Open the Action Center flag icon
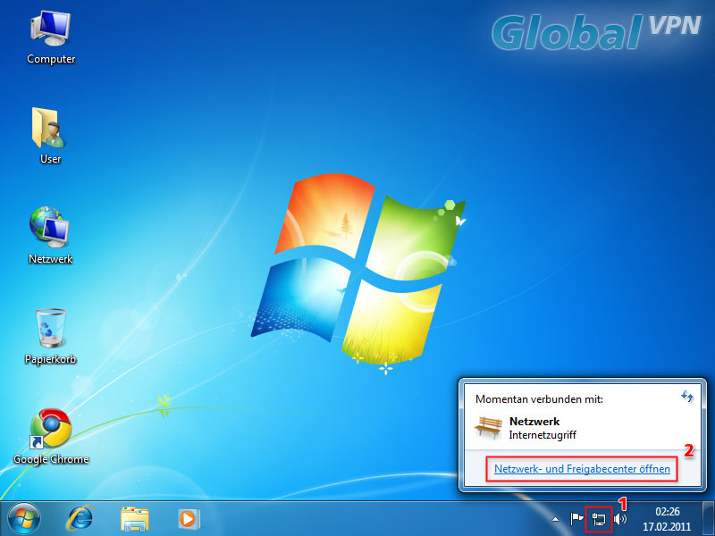This screenshot has width=715, height=536. (577, 519)
